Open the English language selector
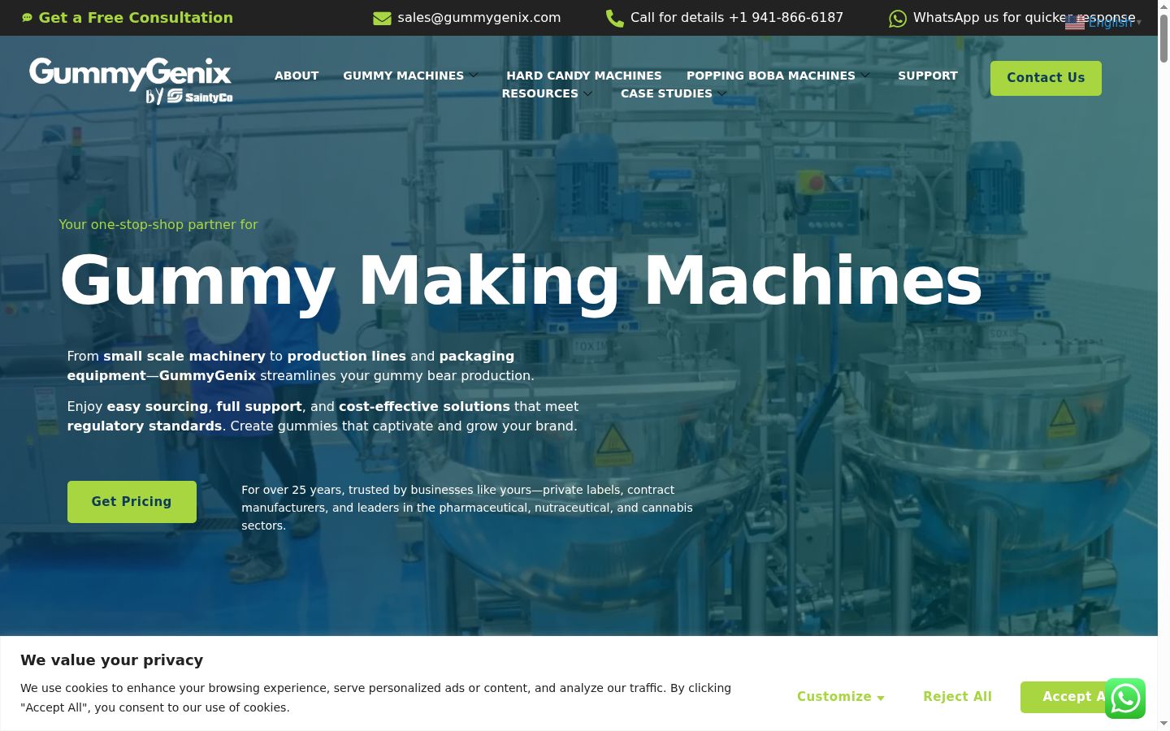The image size is (1170, 731). pos(1103,22)
